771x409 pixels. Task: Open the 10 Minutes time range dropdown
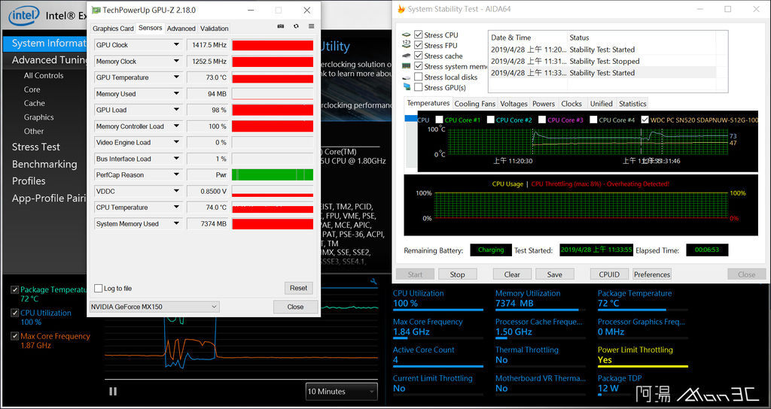(x=341, y=391)
